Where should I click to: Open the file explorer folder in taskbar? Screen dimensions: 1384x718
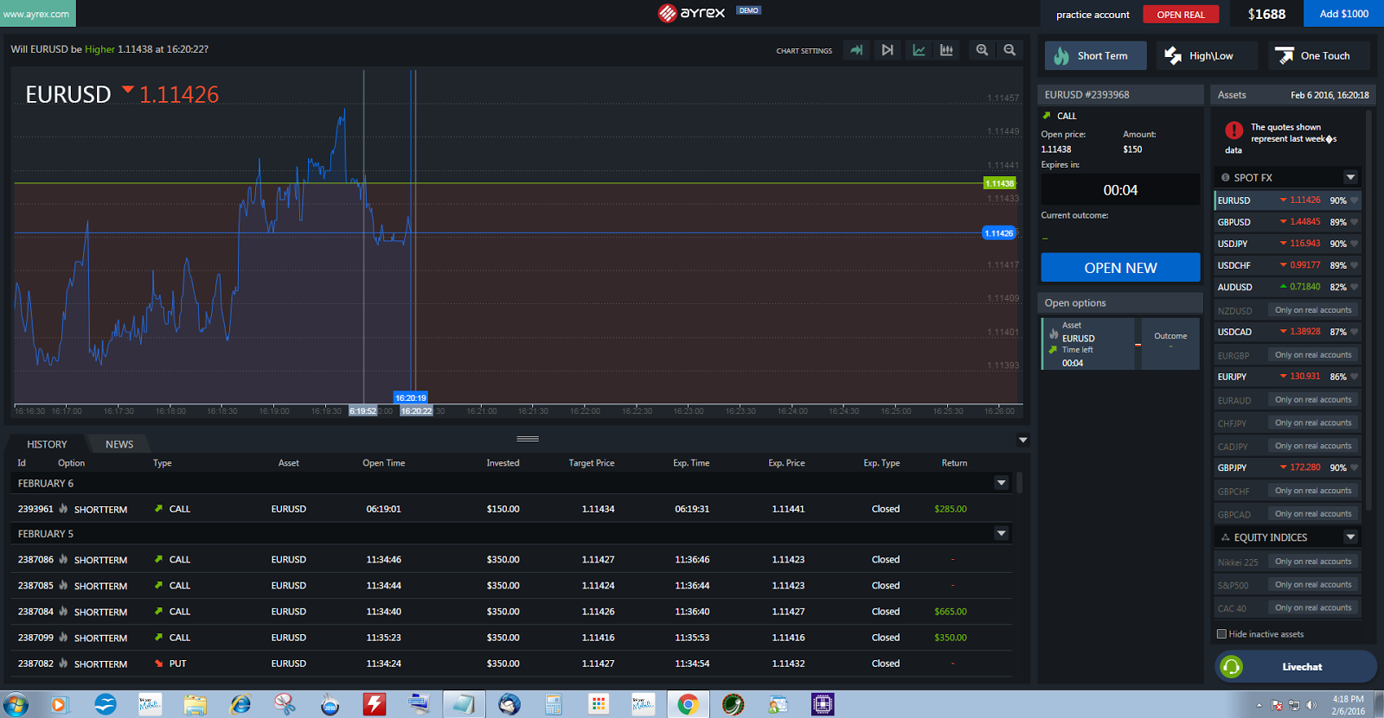(195, 704)
